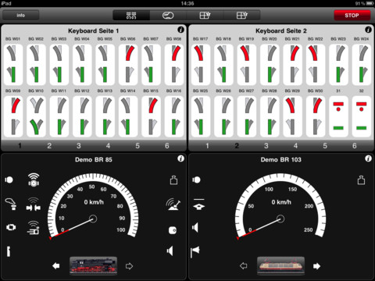Toggle BR 85 headlight function

pos(9,180)
